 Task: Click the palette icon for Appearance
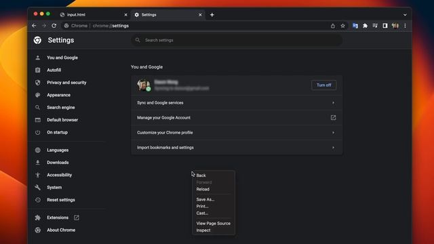(x=38, y=95)
